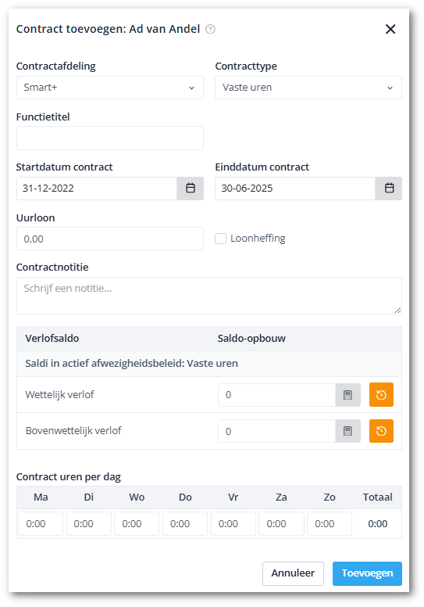This screenshot has width=424, height=607.
Task: Cancel with the Annuleer button
Action: (293, 573)
